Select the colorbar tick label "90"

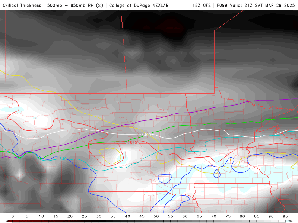271,216
